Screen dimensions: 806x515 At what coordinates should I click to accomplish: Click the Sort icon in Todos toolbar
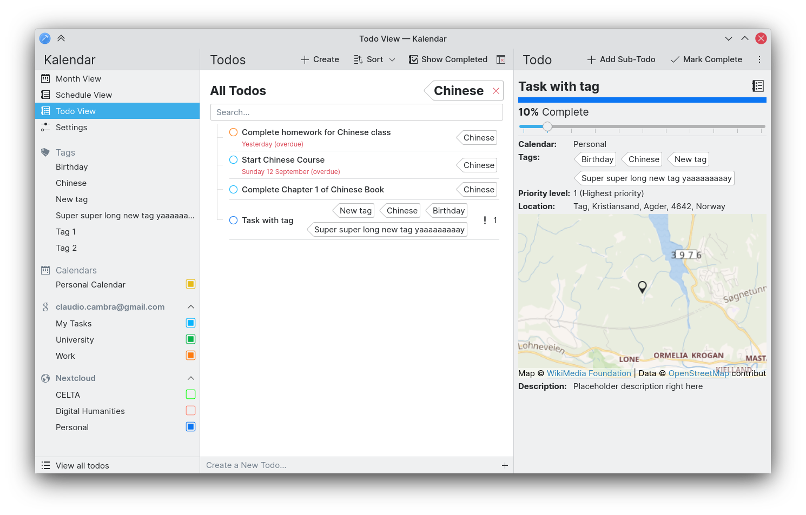(x=358, y=59)
